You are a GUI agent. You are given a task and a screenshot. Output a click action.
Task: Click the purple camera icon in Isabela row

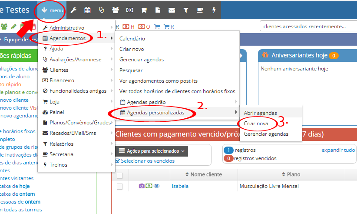142,186
